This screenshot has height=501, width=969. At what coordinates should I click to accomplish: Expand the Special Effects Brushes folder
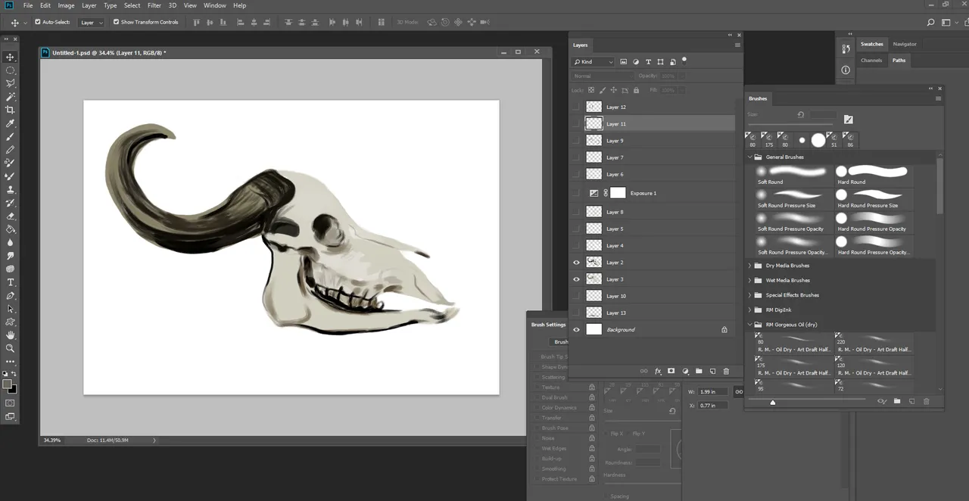pyautogui.click(x=750, y=295)
